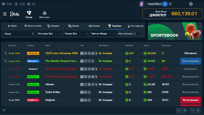Open the hamburger menu
Screen dimensions: 204x115
5,14
